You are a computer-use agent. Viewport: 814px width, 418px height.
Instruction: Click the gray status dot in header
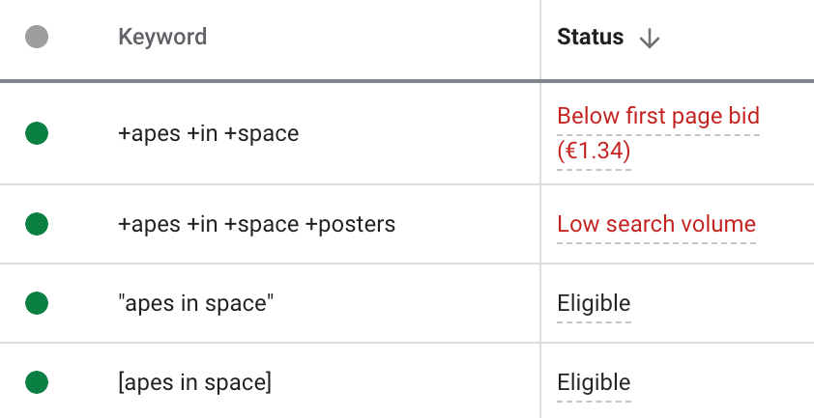(x=37, y=37)
